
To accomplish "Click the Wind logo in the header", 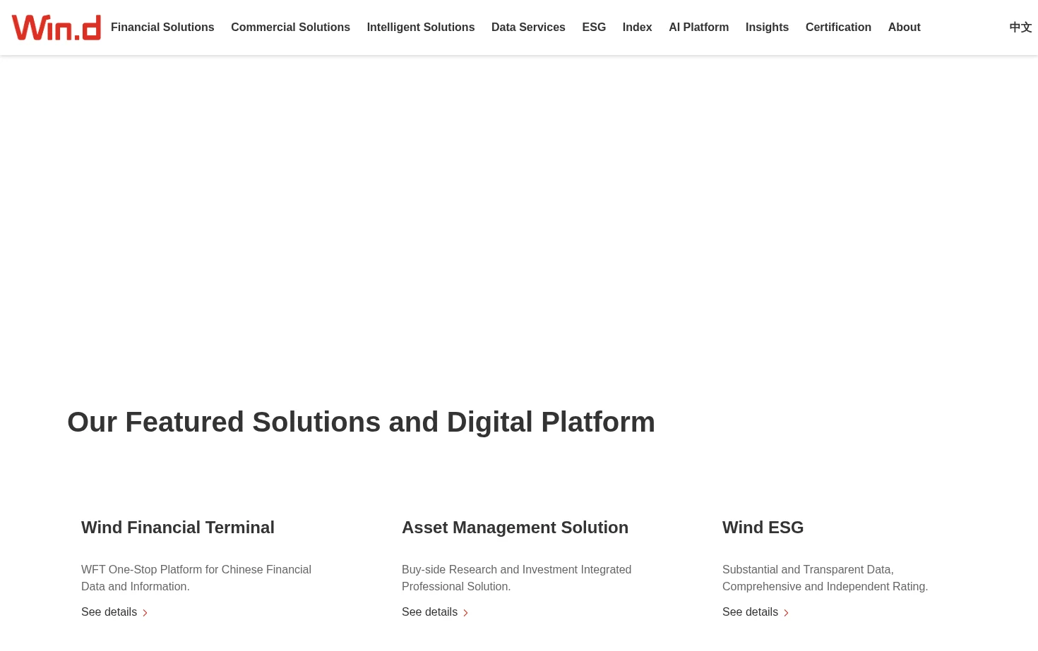I will [x=56, y=28].
